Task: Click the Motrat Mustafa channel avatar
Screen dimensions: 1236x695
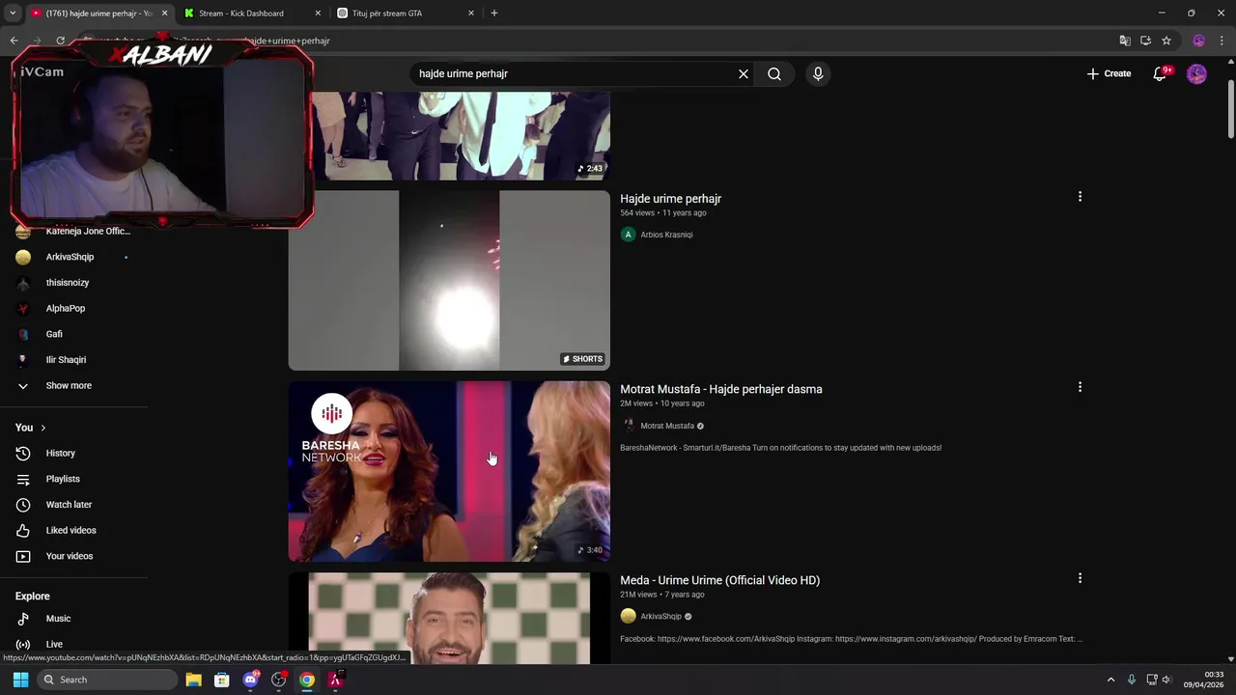Action: tap(628, 426)
